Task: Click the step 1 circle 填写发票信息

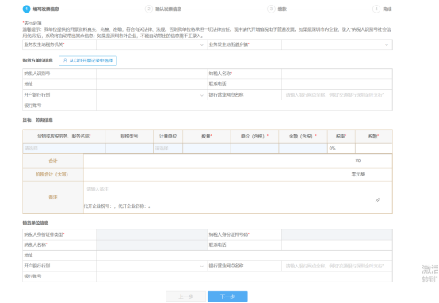Action: point(26,9)
